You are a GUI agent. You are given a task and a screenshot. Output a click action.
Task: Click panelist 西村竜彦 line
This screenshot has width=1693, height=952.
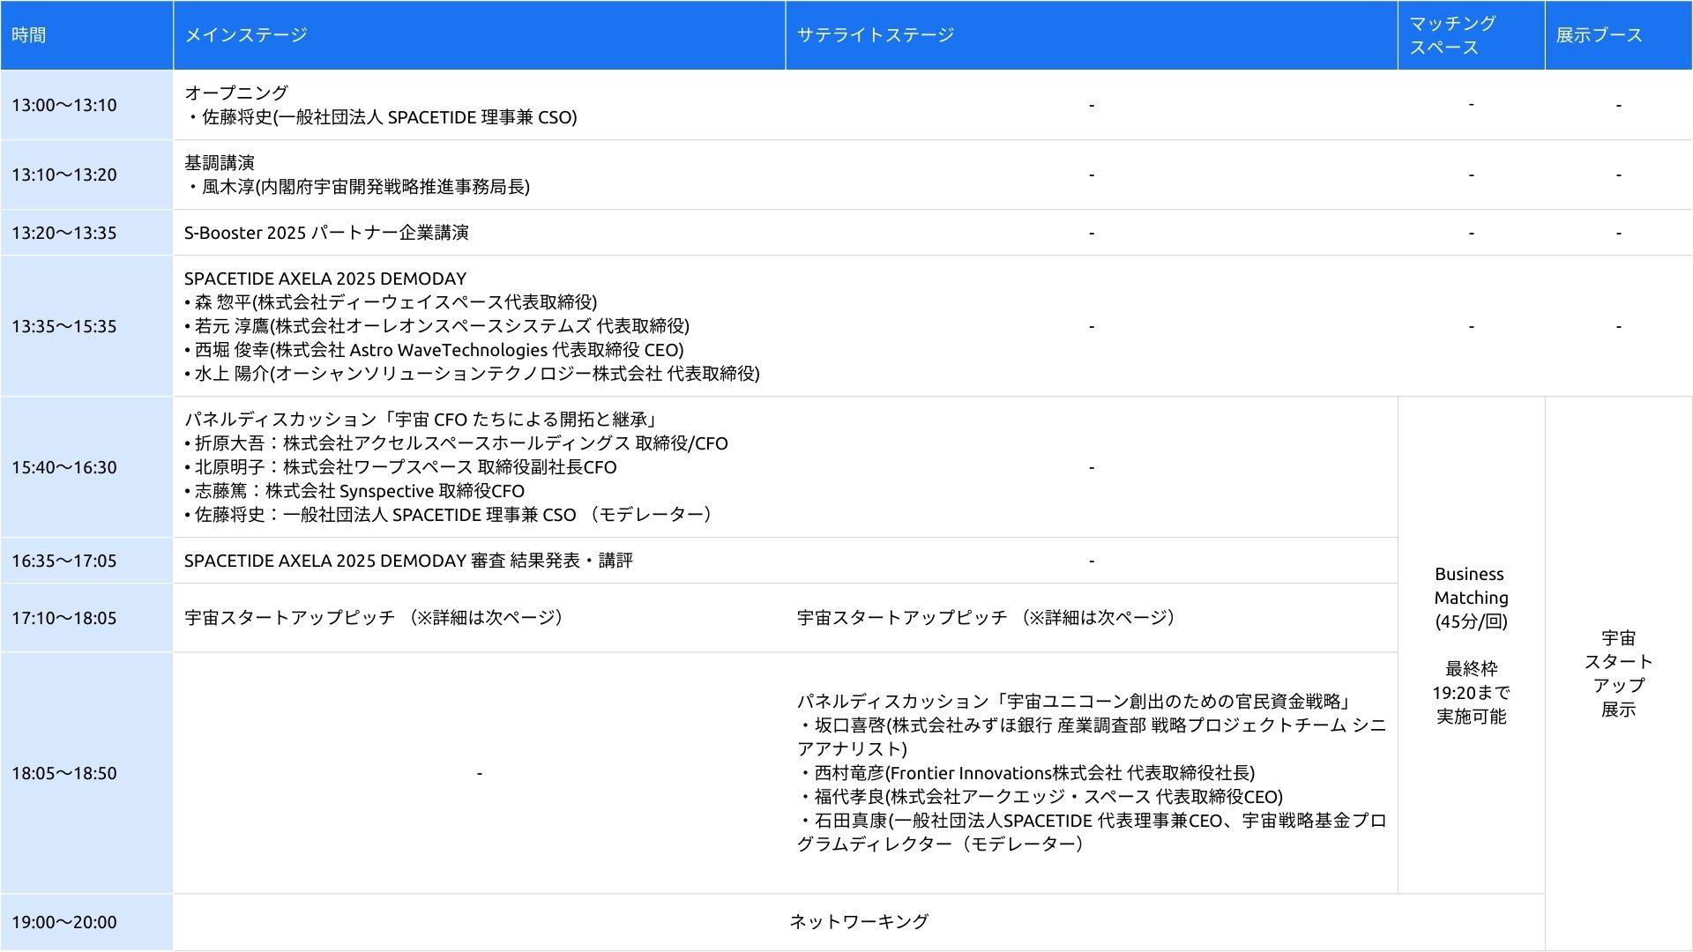[1026, 773]
